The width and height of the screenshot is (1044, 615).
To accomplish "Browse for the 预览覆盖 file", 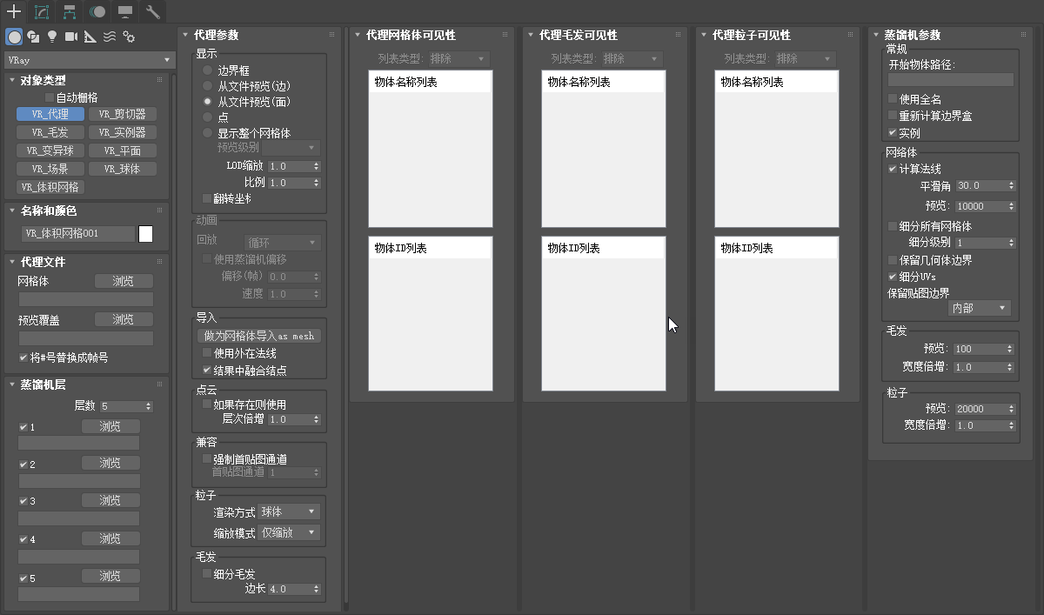I will pos(124,319).
